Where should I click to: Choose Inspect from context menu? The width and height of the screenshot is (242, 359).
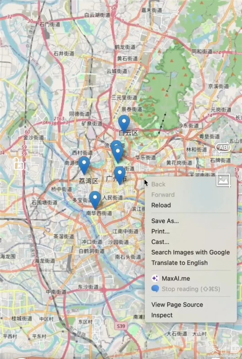pos(162,315)
